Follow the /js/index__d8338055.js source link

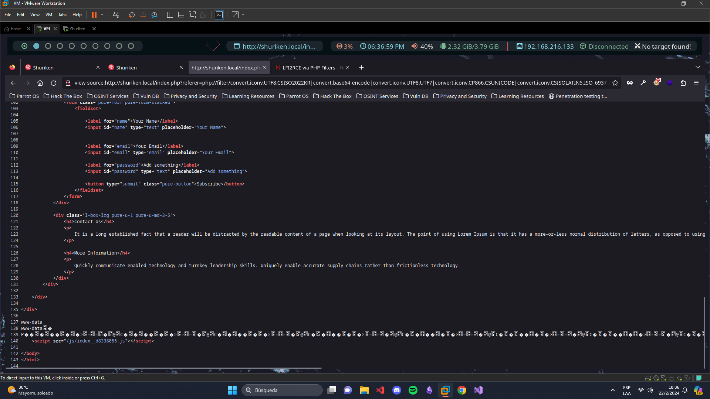tap(95, 341)
